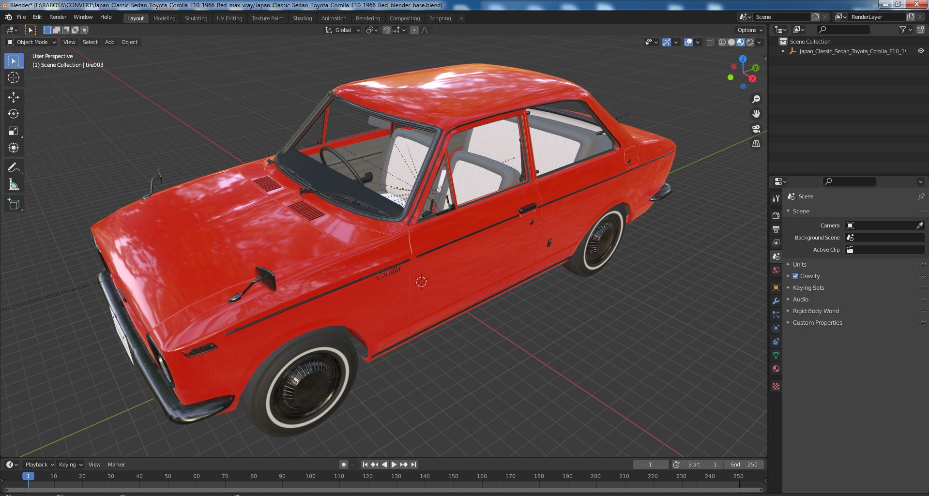
Task: Play the animation forward
Action: coord(394,465)
